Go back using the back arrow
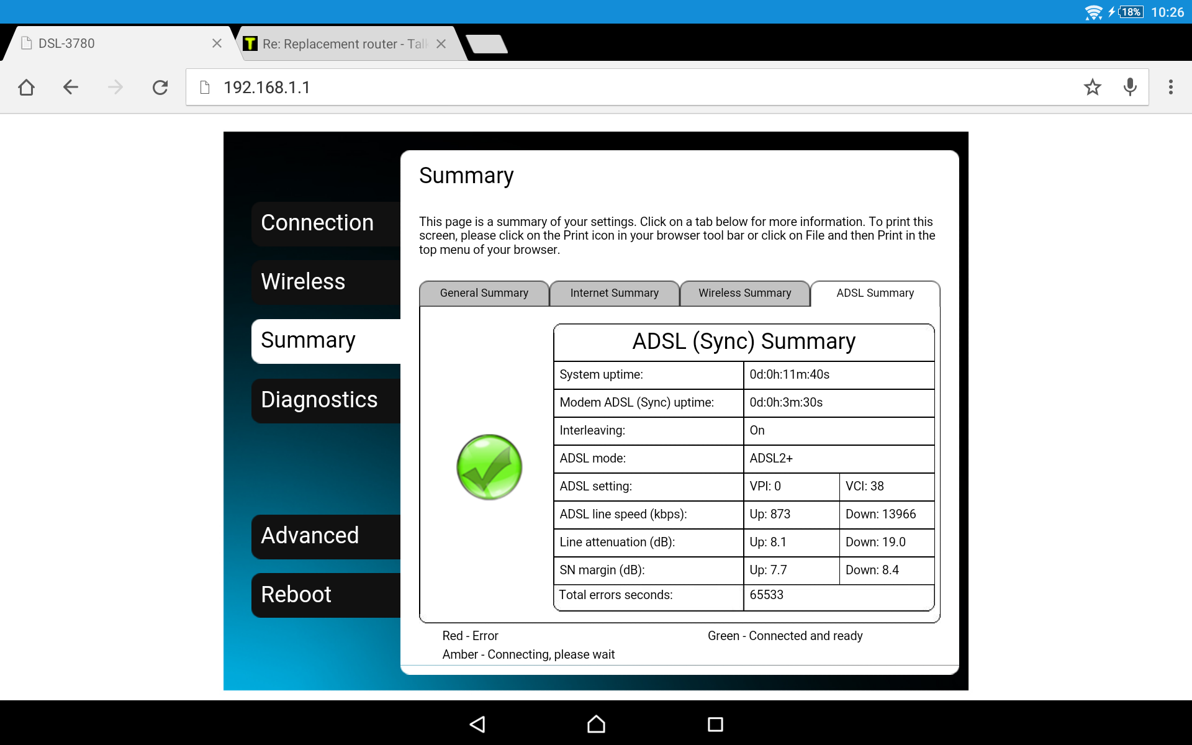1192x745 pixels. click(x=71, y=88)
